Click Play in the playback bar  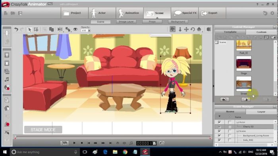pyautogui.click(x=74, y=143)
